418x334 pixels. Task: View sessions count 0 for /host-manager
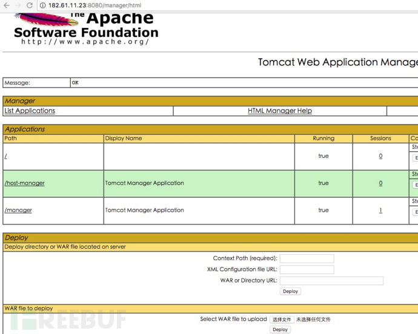[380, 183]
